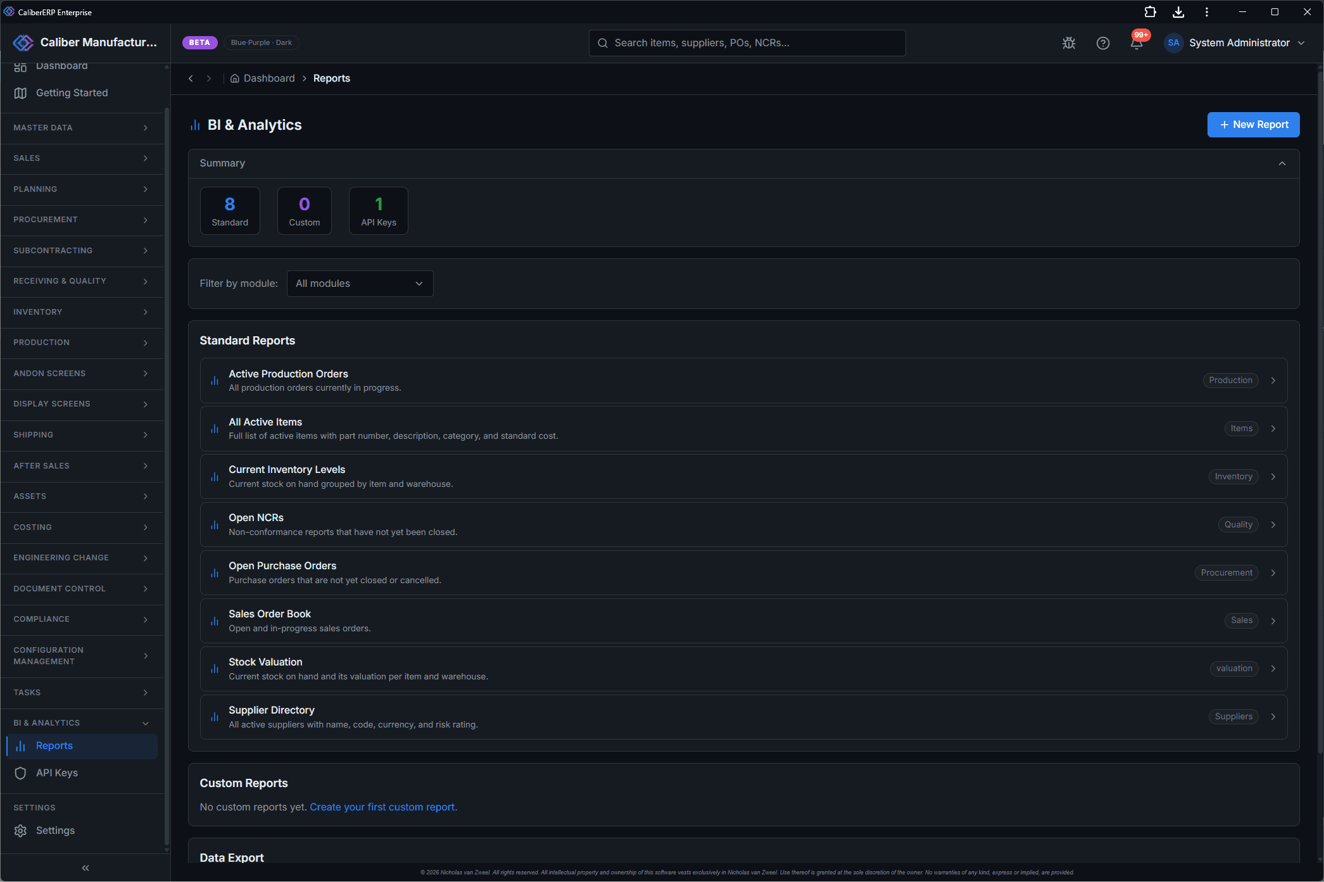Expand the MASTER DATA sidebar section
Screen dimensions: 1324x882
click(x=82, y=128)
